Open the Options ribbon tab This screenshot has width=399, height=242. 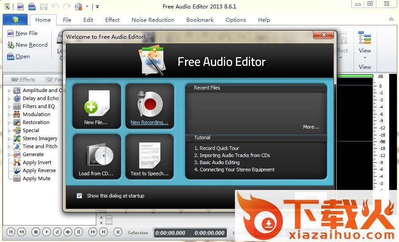pyautogui.click(x=236, y=20)
